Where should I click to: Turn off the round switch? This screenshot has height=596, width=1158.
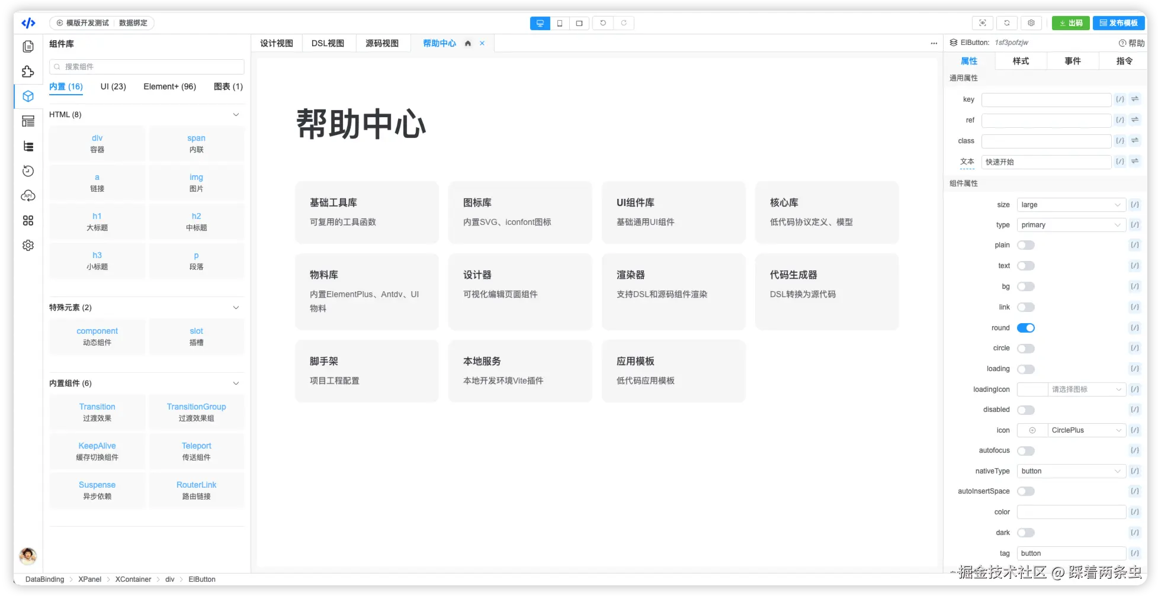pos(1026,328)
